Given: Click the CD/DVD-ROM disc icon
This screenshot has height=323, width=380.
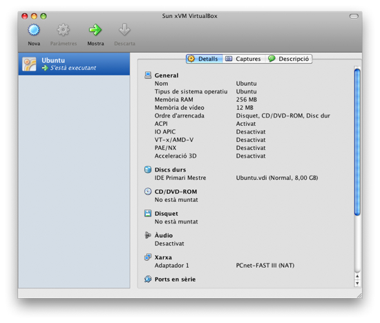Looking at the screenshot, I should click(148, 192).
